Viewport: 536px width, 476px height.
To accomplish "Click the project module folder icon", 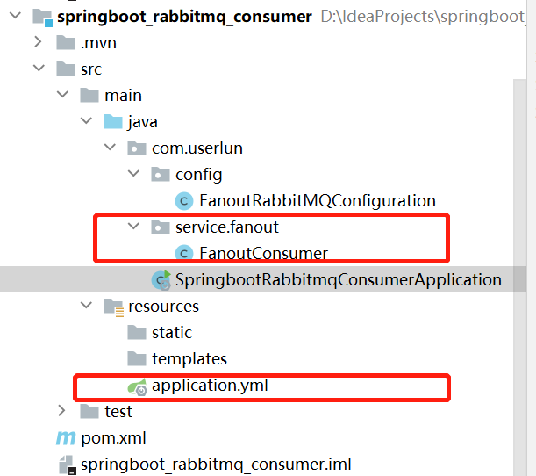I will point(42,18).
